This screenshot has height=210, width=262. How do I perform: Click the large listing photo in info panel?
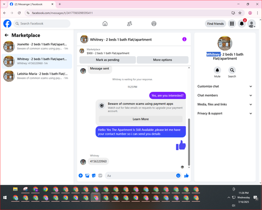pos(225,43)
